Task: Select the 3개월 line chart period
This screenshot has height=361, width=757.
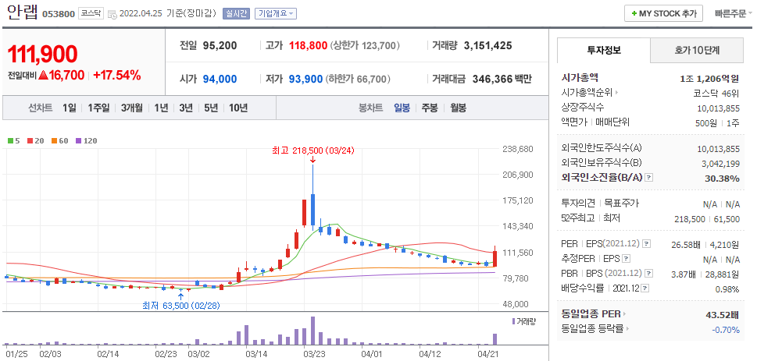Action: coord(132,108)
